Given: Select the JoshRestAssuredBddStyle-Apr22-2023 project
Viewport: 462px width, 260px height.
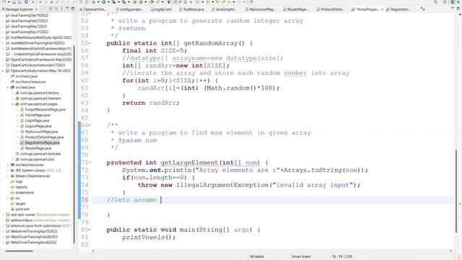Looking at the screenshot, I should click(x=40, y=38).
